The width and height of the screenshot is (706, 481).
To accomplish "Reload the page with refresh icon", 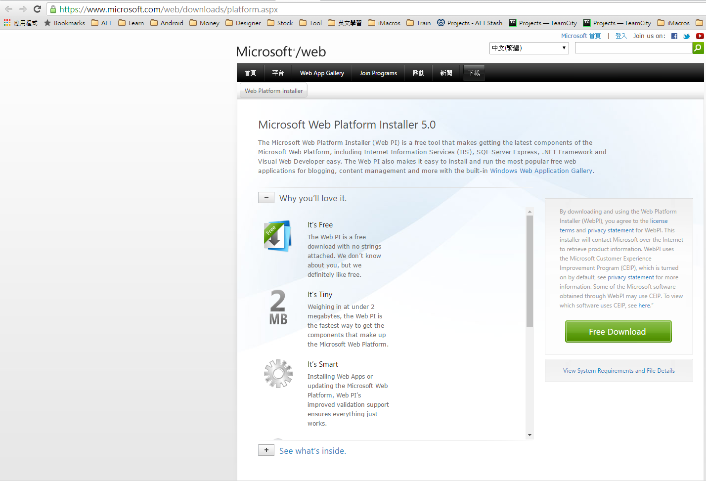I will tap(37, 9).
